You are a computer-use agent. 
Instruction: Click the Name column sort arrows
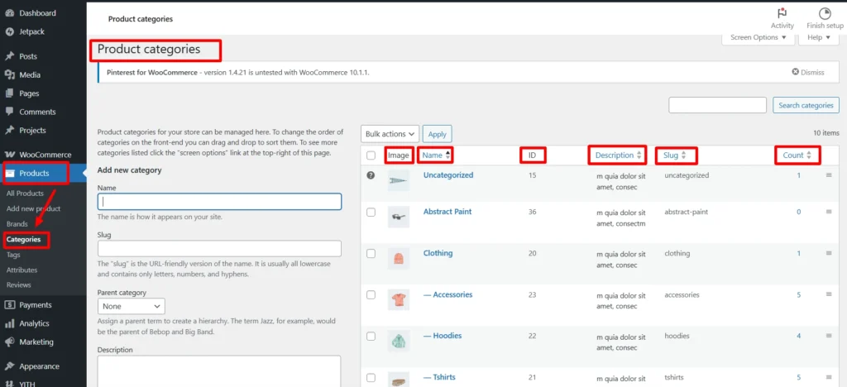[448, 155]
